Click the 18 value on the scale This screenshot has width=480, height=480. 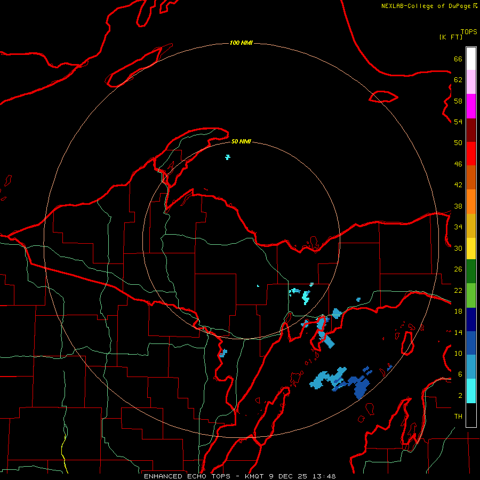pos(458,311)
